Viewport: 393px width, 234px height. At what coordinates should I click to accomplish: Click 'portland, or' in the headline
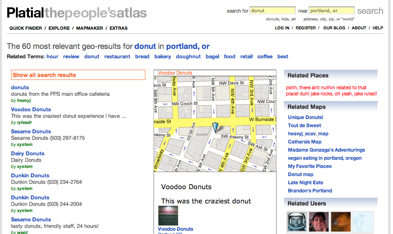coord(188,46)
